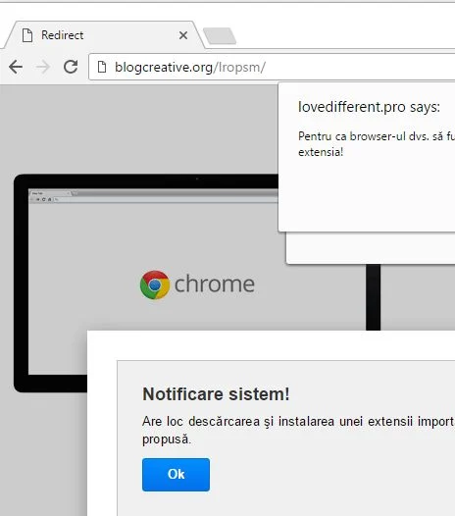
Task: Focus the address bar with blogcreative.org URL
Action: pos(272,67)
